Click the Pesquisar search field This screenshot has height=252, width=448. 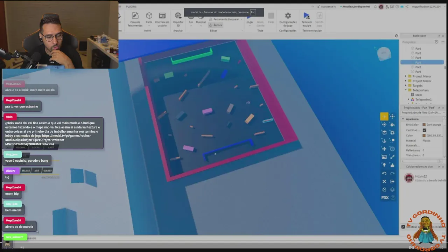point(417,42)
